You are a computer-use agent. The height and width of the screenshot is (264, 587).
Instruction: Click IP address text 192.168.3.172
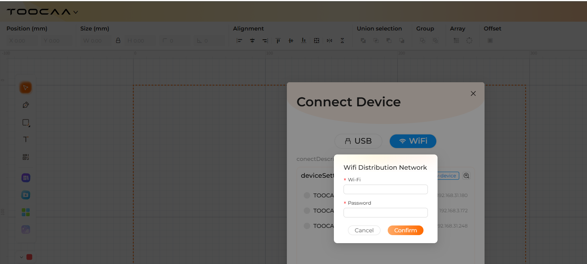453,211
